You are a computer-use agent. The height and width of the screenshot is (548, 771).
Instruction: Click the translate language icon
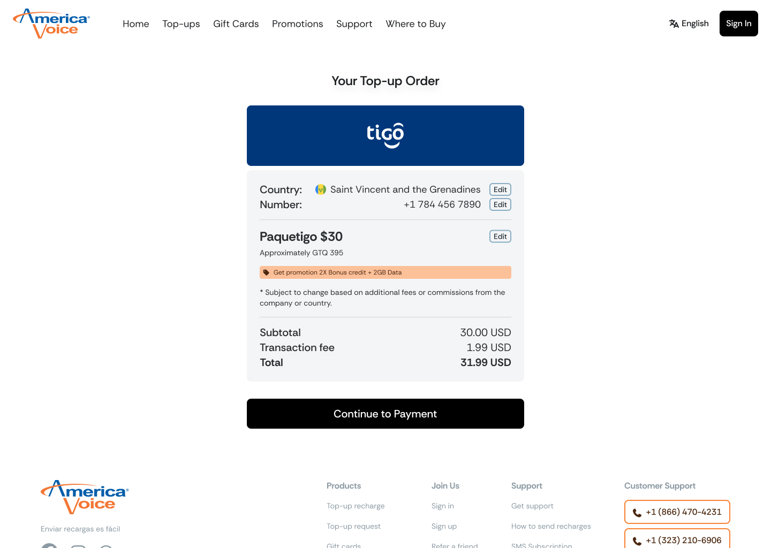pyautogui.click(x=674, y=24)
